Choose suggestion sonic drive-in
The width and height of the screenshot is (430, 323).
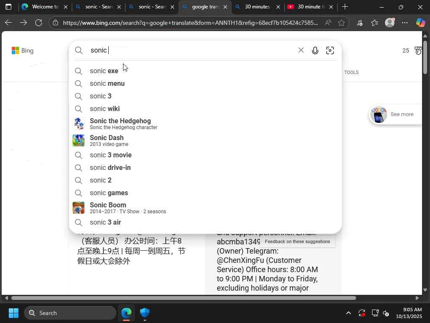(x=205, y=167)
